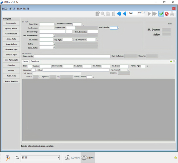The width and height of the screenshot is (178, 163).
Task: Open lookup next to Fornec. Matriz field
Action: pyautogui.click(x=93, y=77)
